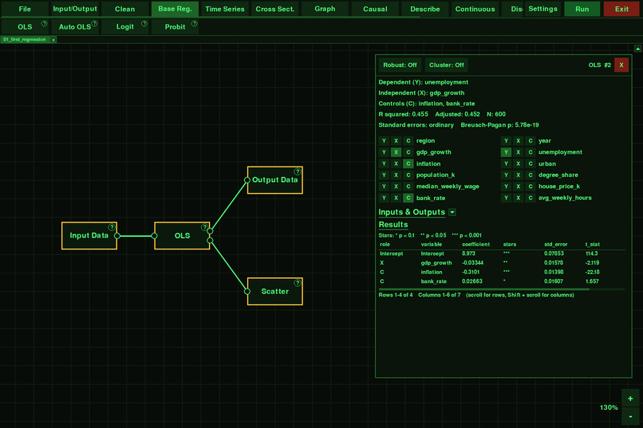Add an OLS node from toolbar
The image size is (643, 428).
tap(25, 26)
